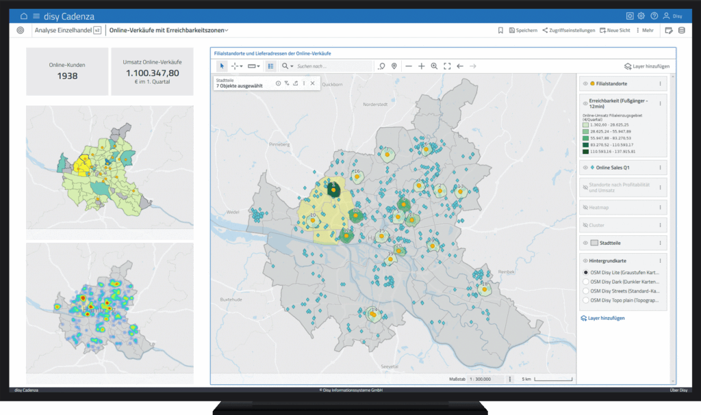Click the location pin marker icon
Screen dimensions: 701x415
coord(394,66)
